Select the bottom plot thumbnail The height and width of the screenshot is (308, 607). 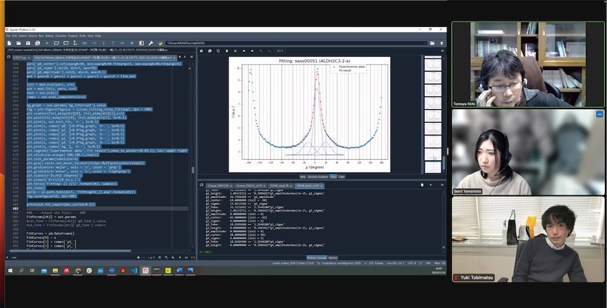pyautogui.click(x=433, y=167)
